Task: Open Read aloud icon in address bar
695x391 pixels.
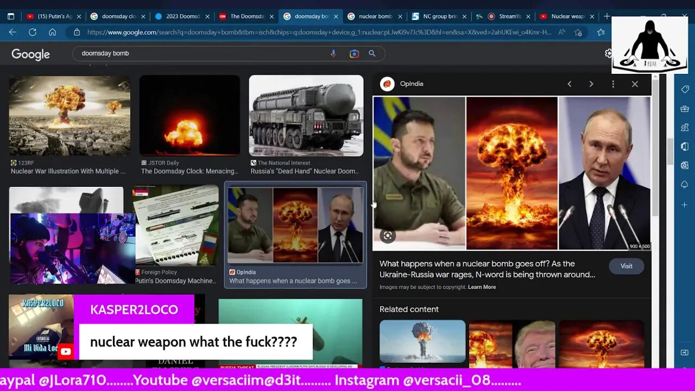Action: [561, 32]
